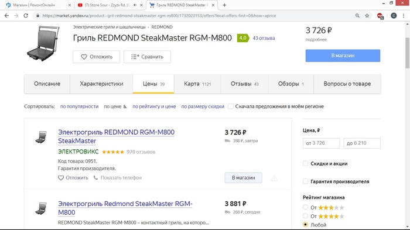This screenshot has width=410, height=230.
Task: Open the Вопросы о товаре tab
Action: tap(347, 84)
